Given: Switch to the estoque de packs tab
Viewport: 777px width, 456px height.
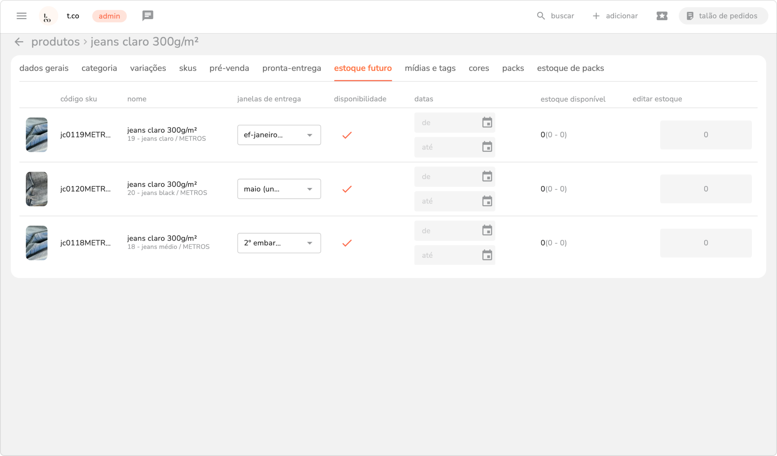Looking at the screenshot, I should [570, 68].
